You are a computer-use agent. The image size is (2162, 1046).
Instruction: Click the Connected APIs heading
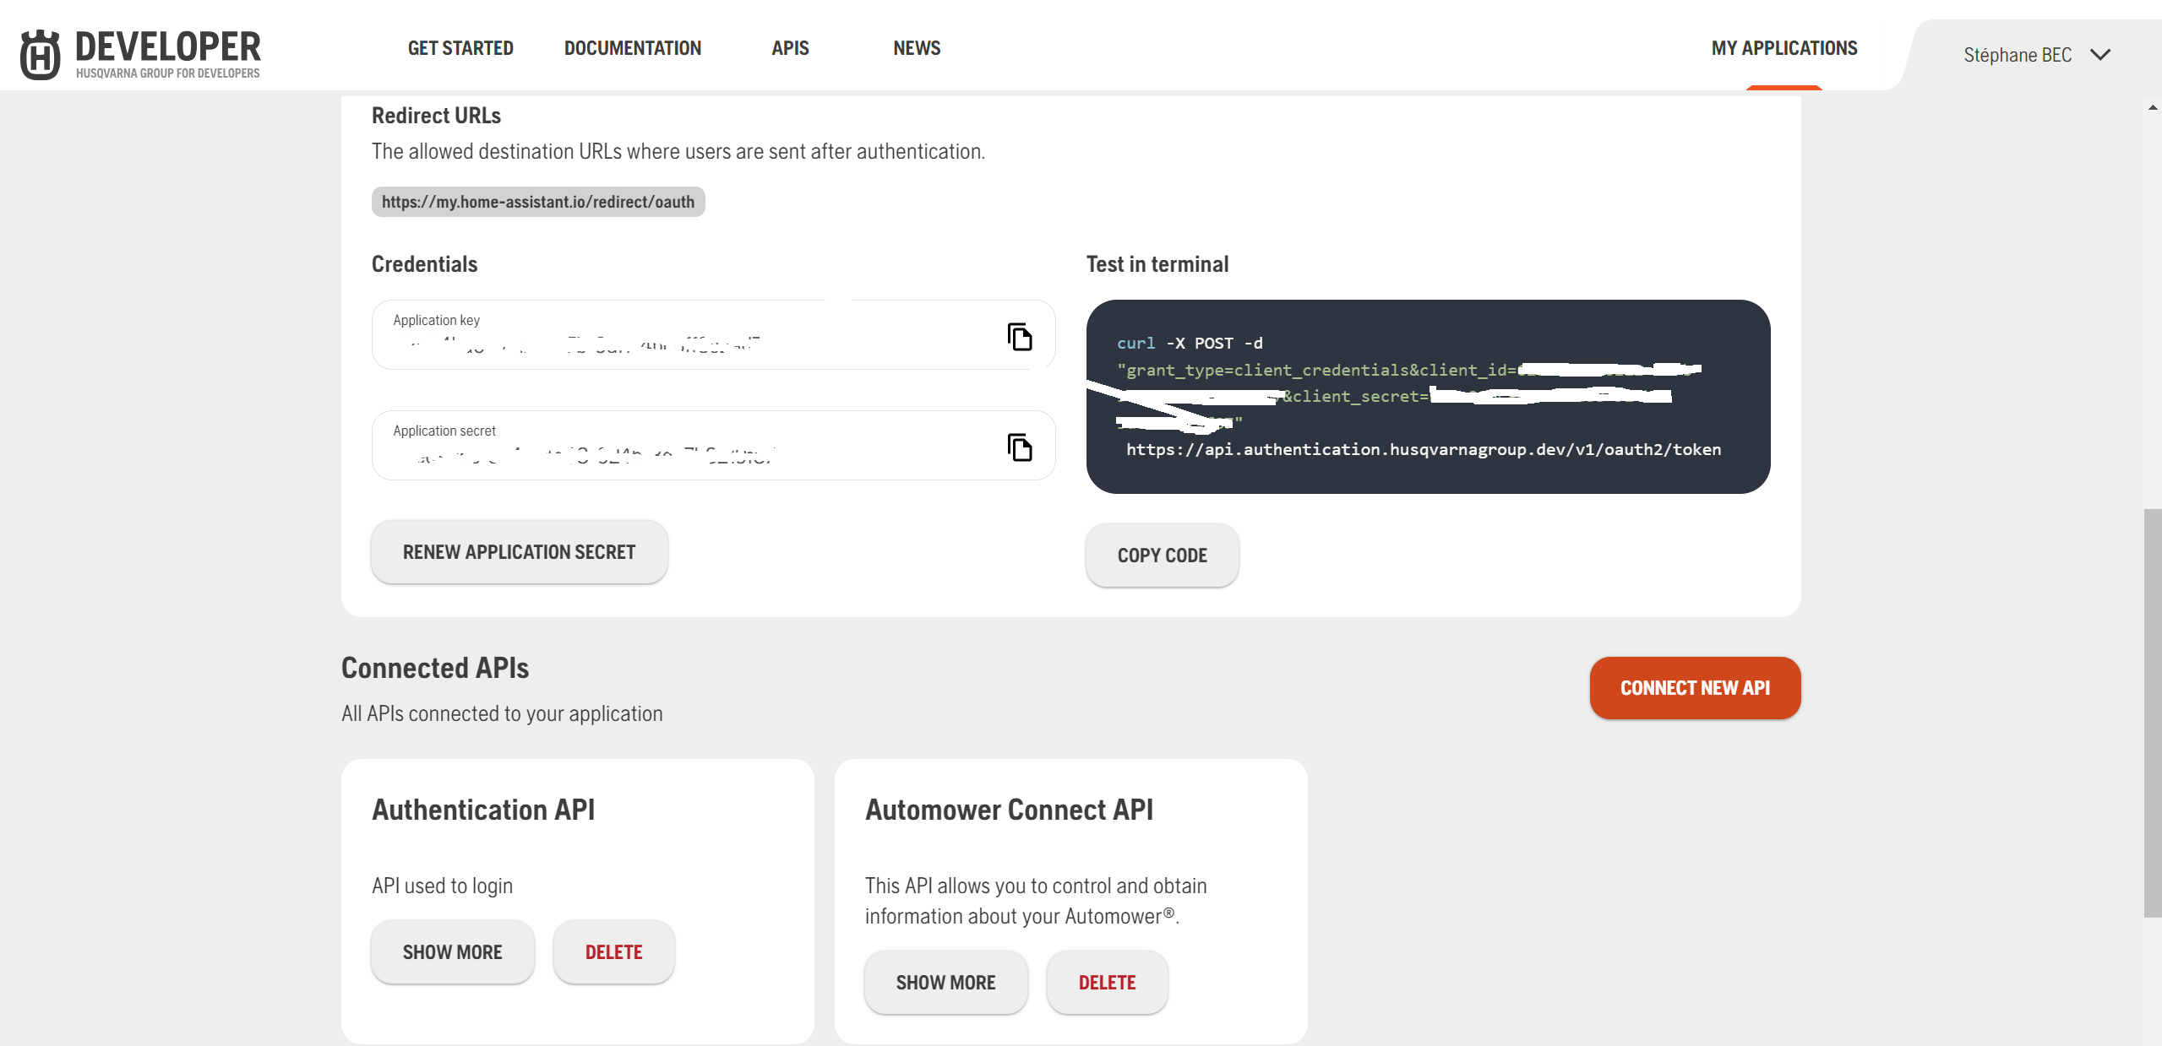pyautogui.click(x=435, y=668)
